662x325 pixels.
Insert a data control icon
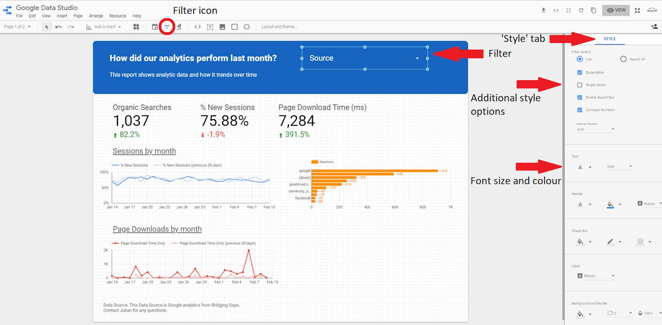click(179, 27)
